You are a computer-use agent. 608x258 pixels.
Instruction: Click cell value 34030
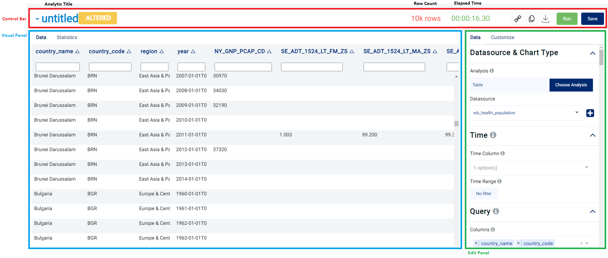point(220,90)
